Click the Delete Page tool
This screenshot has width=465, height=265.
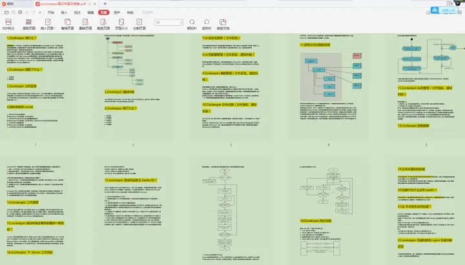point(85,24)
